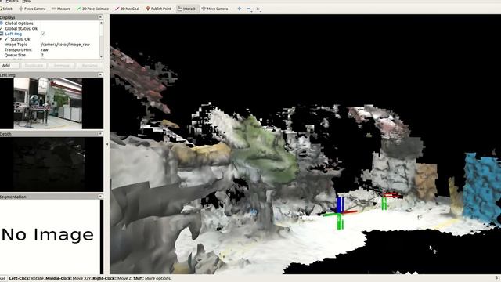Select the 2D Pose Estimate tool
Image resolution: width=501 pixels, height=282 pixels.
coord(92,9)
